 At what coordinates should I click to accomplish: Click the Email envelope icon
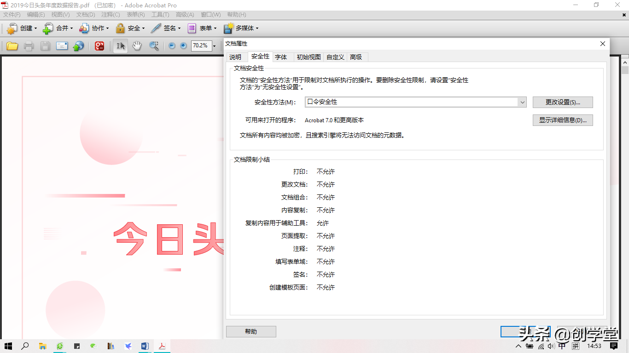pos(62,46)
